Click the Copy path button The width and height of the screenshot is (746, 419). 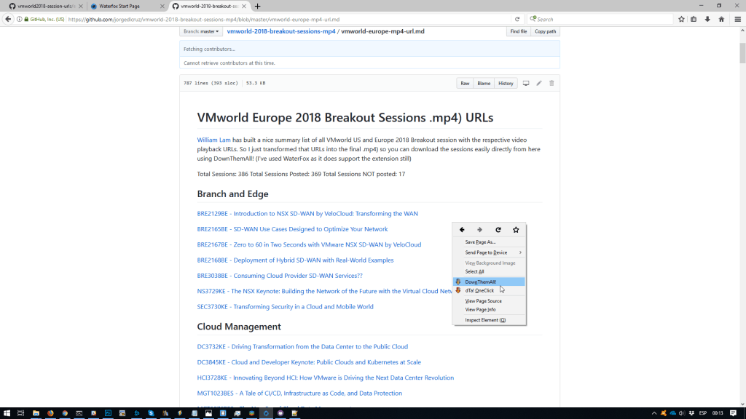coord(545,31)
